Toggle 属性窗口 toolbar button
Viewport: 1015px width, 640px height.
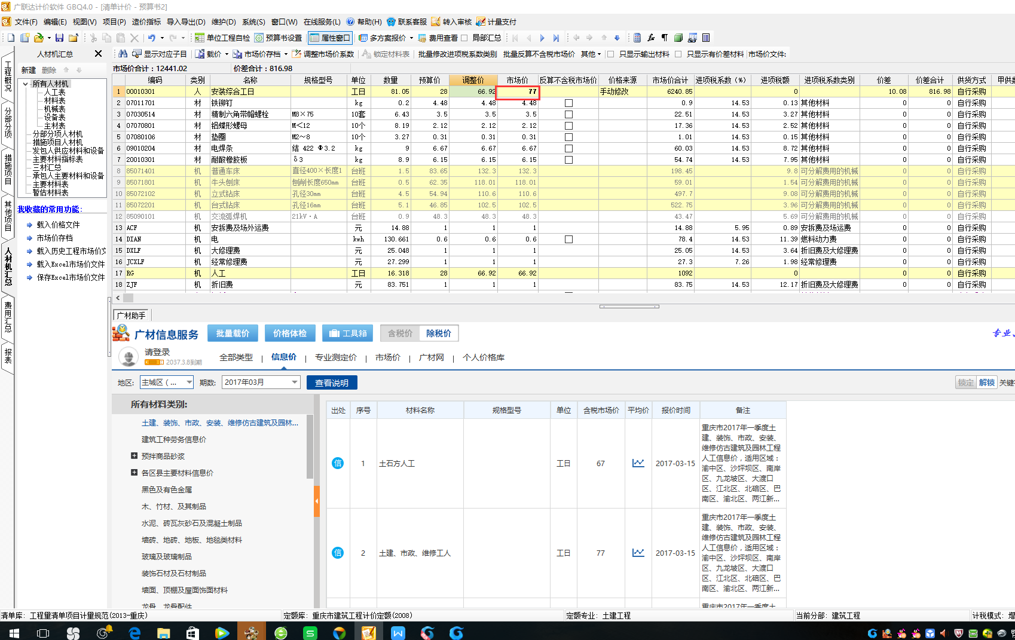(x=330, y=38)
